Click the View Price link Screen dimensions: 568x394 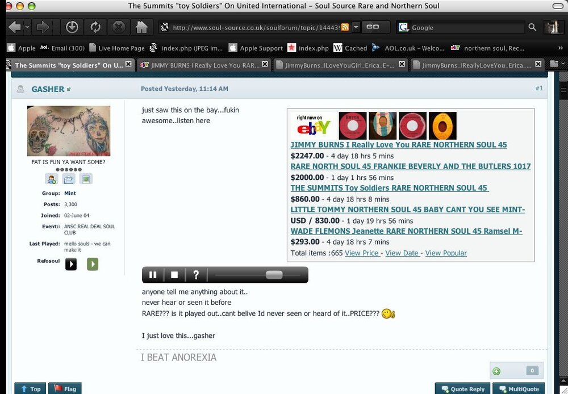pos(362,253)
